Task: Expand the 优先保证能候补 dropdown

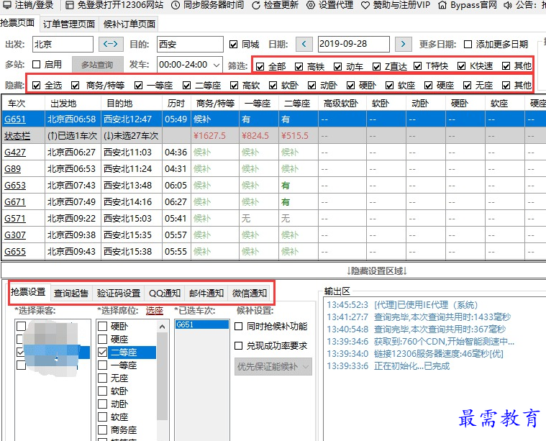Action: (x=273, y=367)
